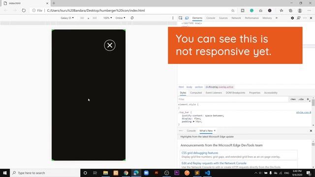Open the Styles pane tab
The height and width of the screenshot is (177, 315).
tap(183, 93)
